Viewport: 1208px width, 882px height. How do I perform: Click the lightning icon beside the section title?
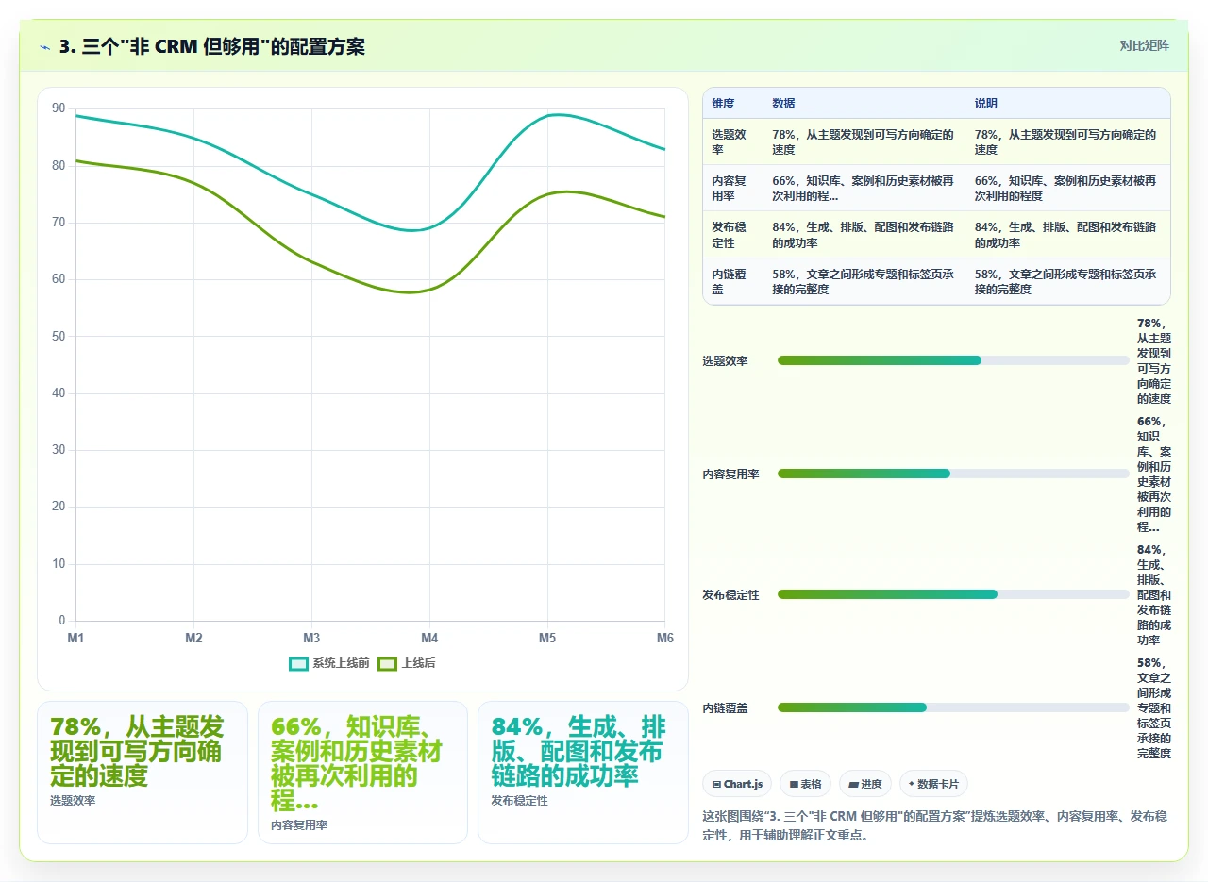[x=44, y=46]
